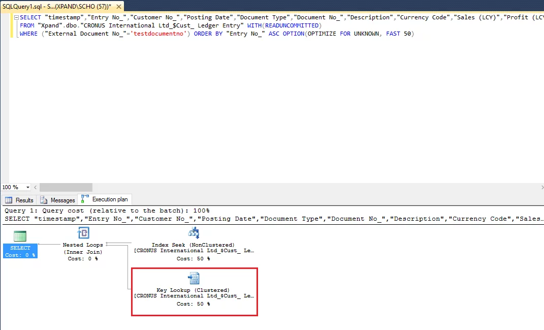Viewport: 544px width, 330px height.
Task: Click the Index Seek (NonClustered) operator icon
Action: click(193, 233)
